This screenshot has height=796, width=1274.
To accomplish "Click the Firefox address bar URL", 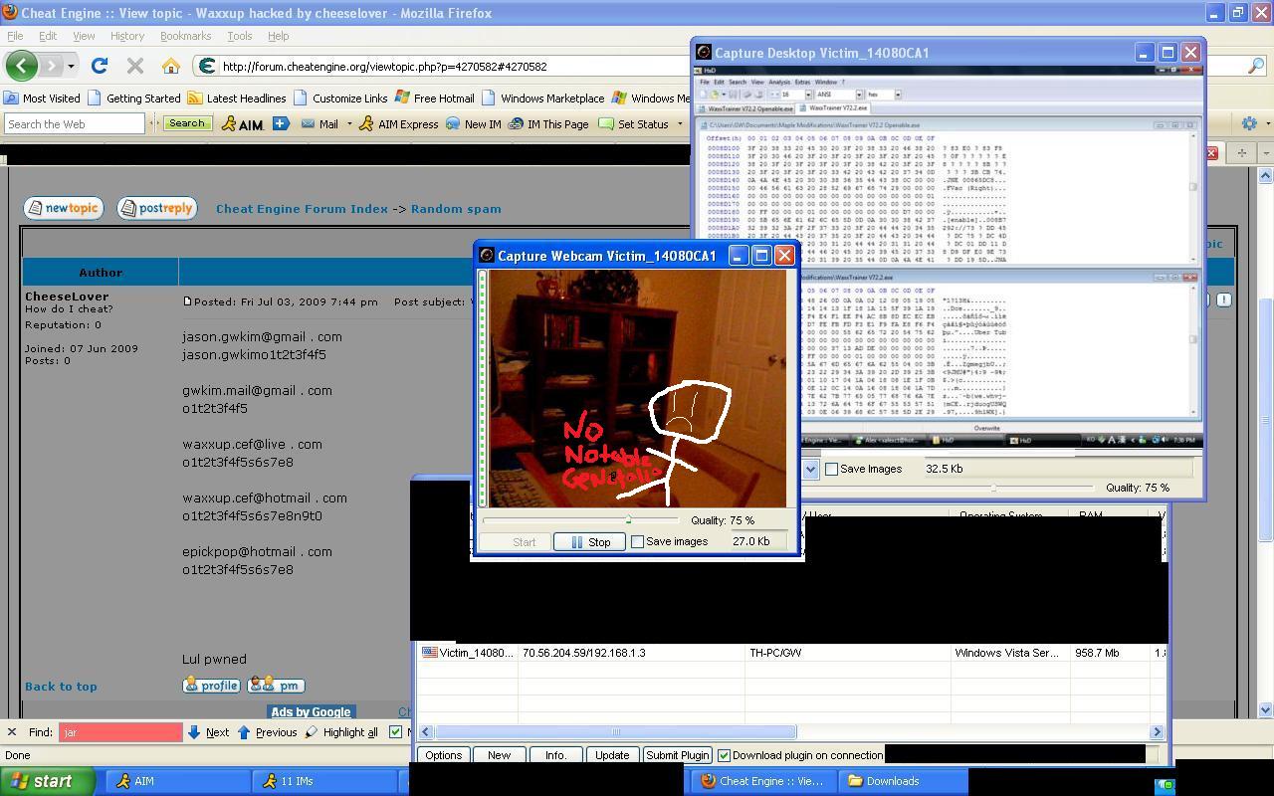I will click(384, 67).
